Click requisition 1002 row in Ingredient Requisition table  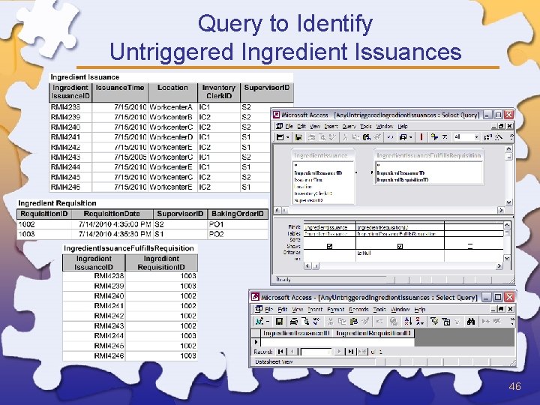coord(142,224)
